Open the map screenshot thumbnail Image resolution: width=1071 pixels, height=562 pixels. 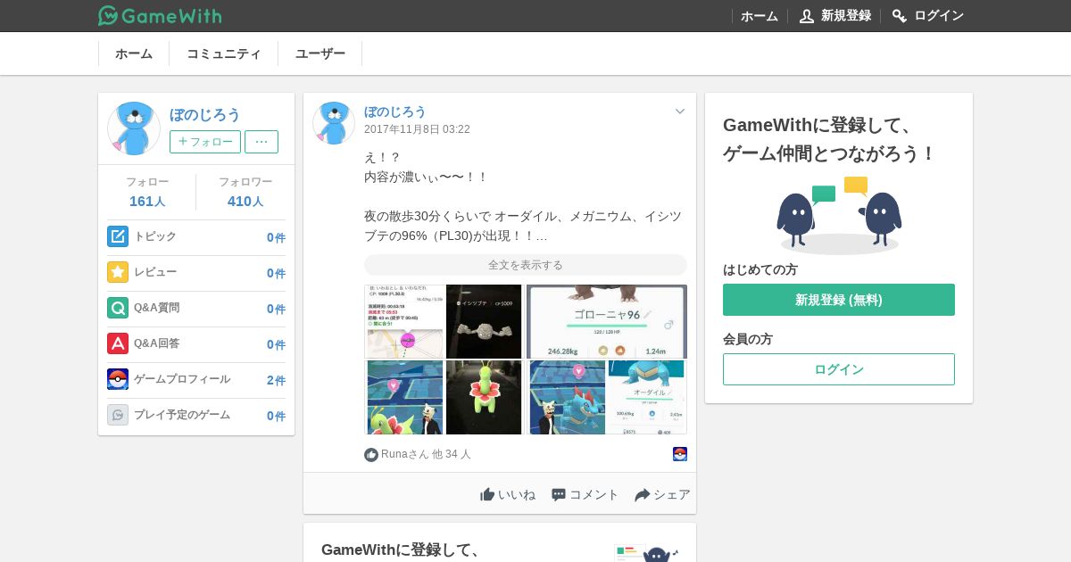tap(404, 321)
